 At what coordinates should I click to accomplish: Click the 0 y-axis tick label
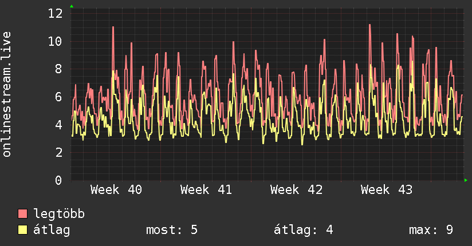tap(58, 180)
